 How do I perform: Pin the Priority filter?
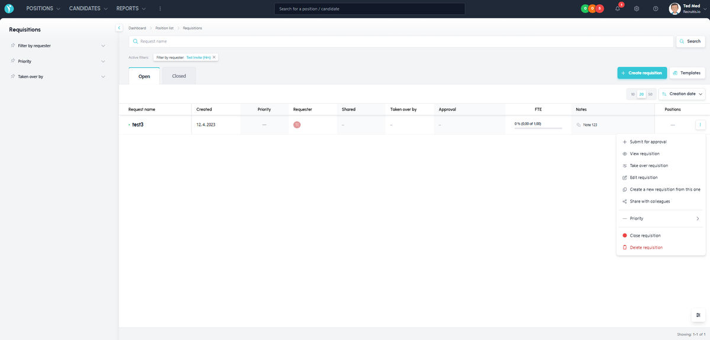coord(13,61)
